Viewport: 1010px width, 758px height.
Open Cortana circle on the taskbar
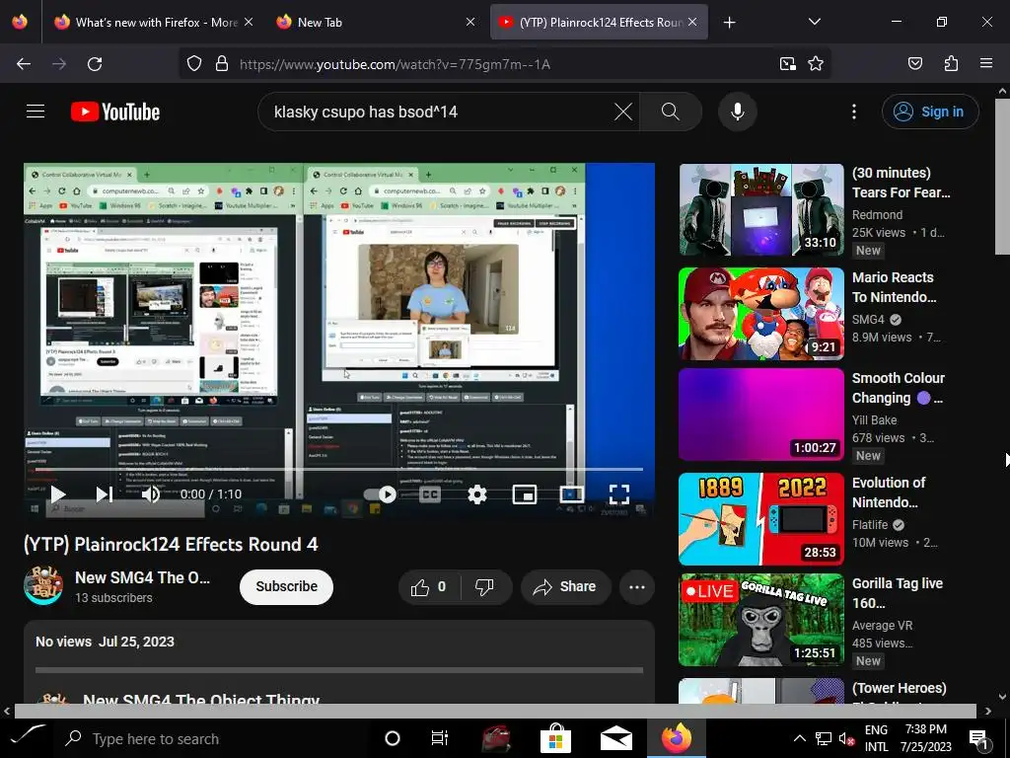[x=392, y=738]
